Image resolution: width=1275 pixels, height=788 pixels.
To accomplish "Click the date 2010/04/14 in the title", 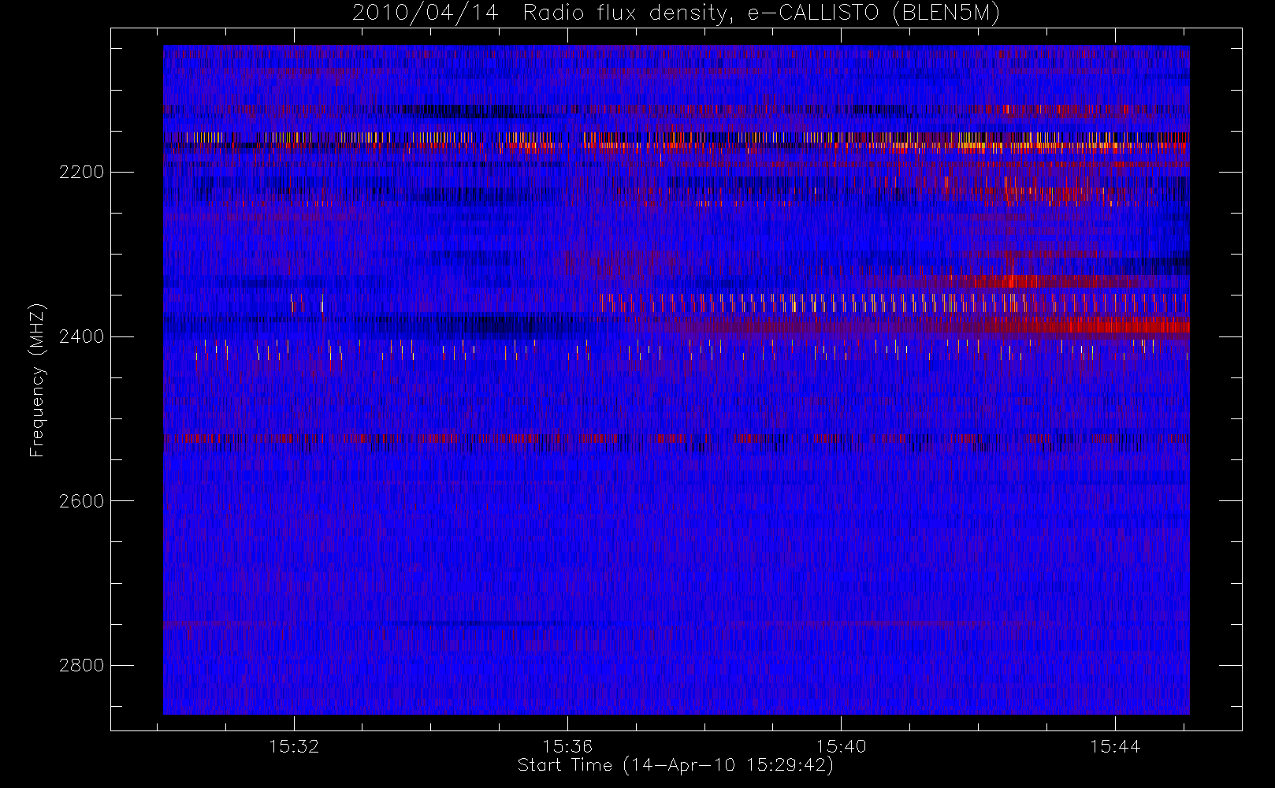I will pos(426,13).
